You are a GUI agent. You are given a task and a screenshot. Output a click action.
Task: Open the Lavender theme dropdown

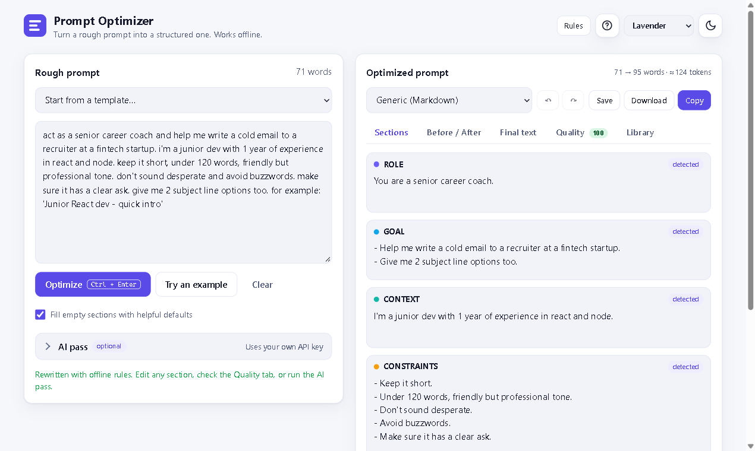659,26
